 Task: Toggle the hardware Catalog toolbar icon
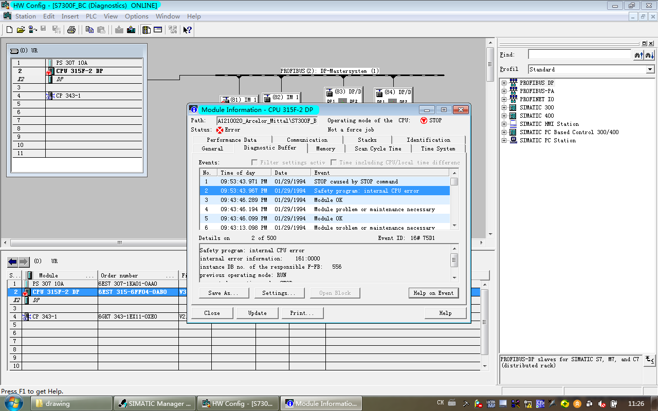coord(146,30)
